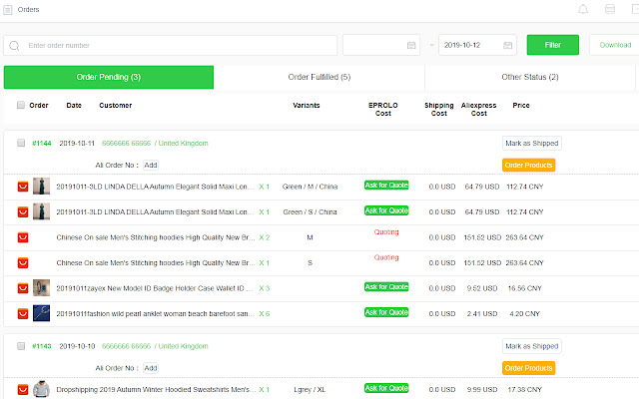Click the search magnifier icon
The height and width of the screenshot is (399, 639).
14,45
